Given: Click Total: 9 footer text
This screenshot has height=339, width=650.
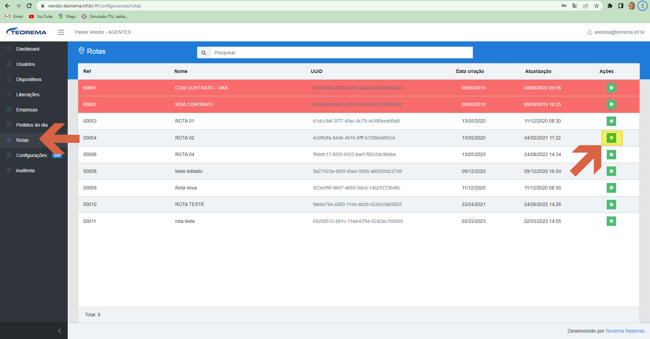Looking at the screenshot, I should coord(92,315).
